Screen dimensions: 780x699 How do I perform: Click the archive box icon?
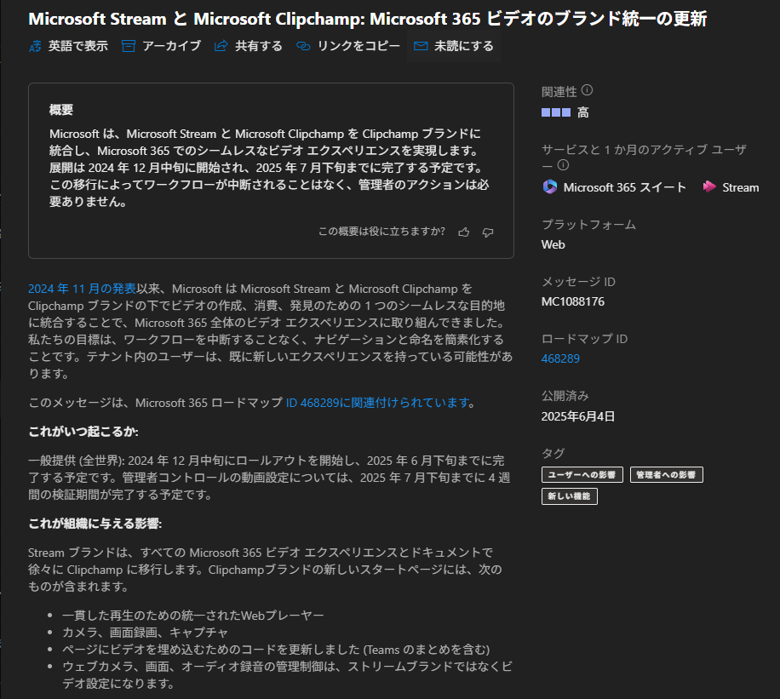coord(129,46)
